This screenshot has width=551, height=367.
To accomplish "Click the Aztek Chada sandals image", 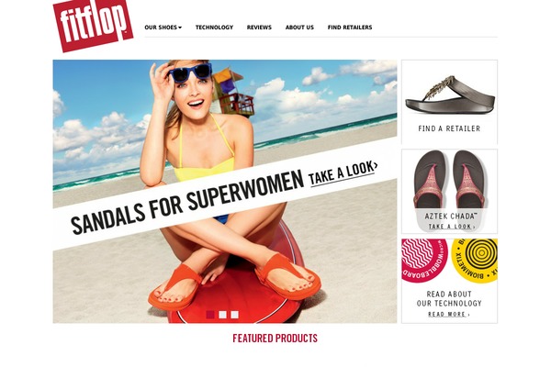I will (x=449, y=181).
